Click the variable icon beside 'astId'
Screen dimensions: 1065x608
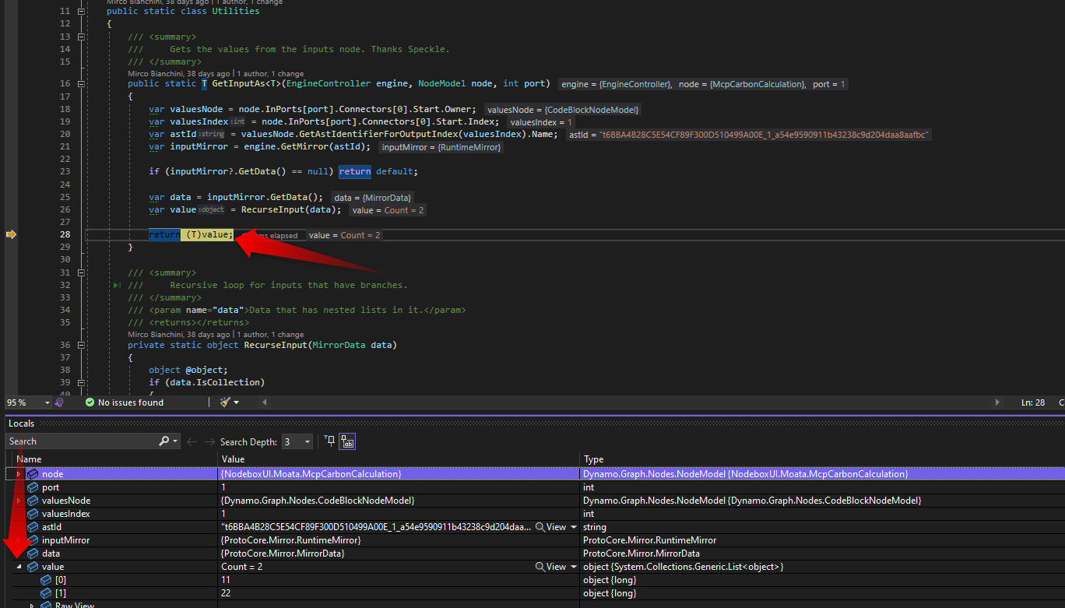coord(33,527)
